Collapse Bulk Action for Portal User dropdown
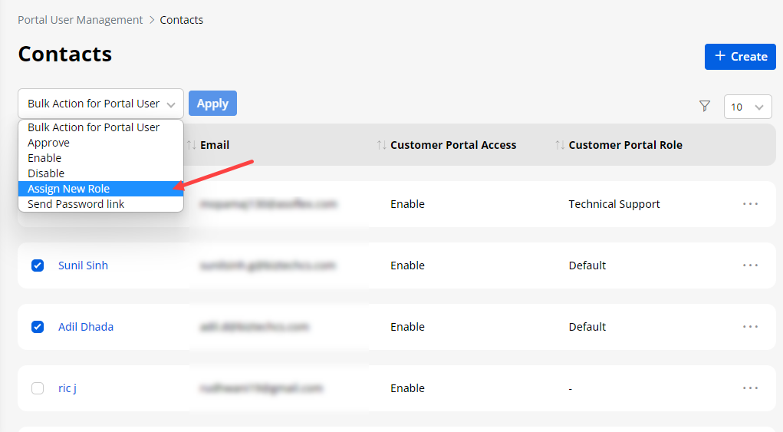This screenshot has height=432, width=783. click(100, 104)
